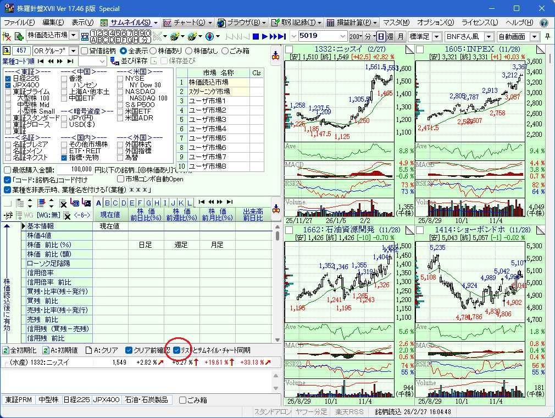Click the blue stop square playback icon

pos(256,36)
